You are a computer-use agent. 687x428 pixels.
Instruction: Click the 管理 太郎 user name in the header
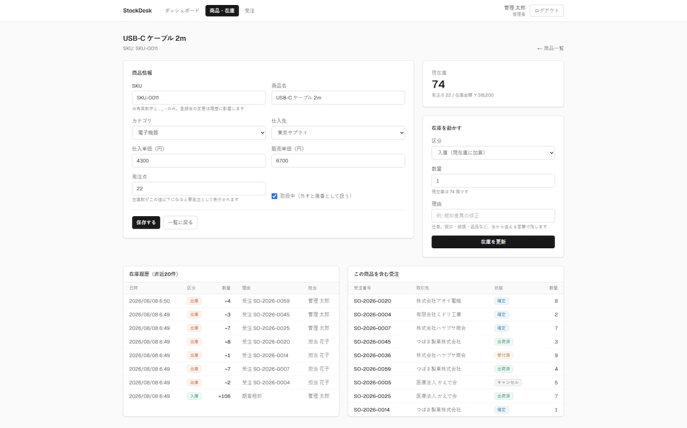(515, 8)
